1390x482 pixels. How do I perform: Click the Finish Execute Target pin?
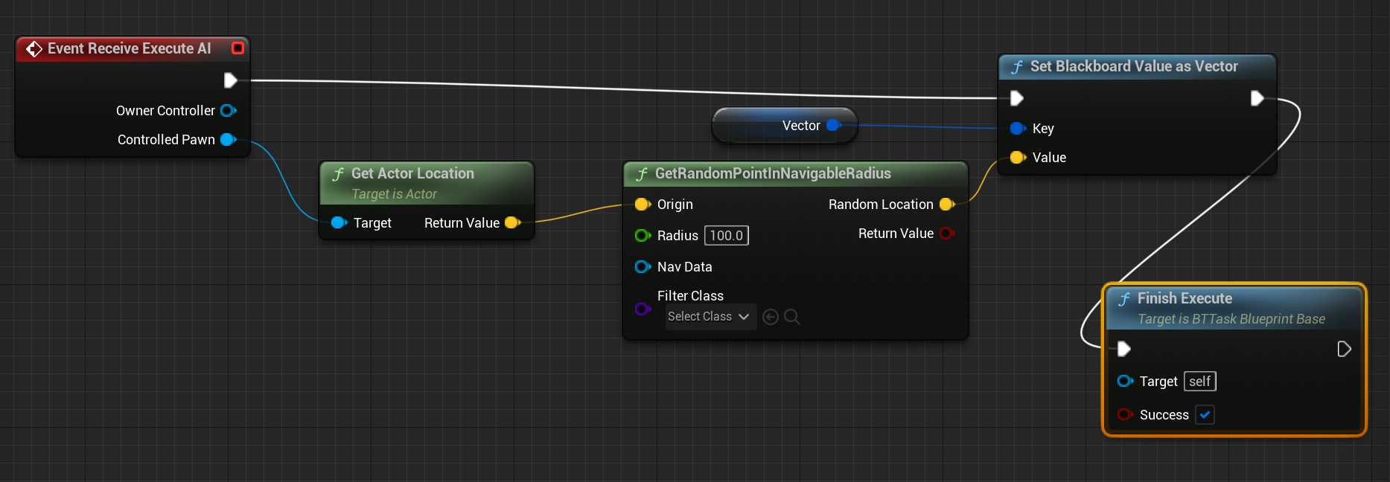click(x=1125, y=381)
